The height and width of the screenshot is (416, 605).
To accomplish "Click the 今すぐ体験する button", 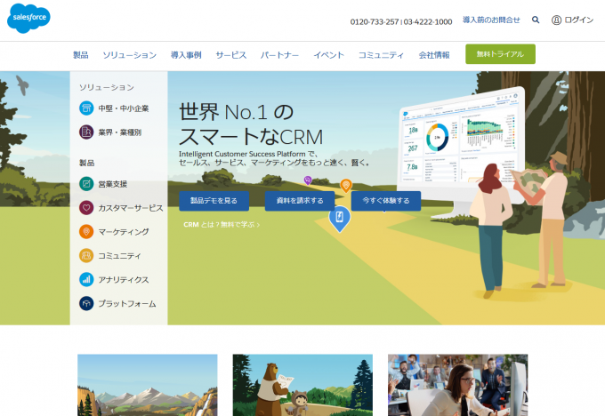I will [386, 201].
